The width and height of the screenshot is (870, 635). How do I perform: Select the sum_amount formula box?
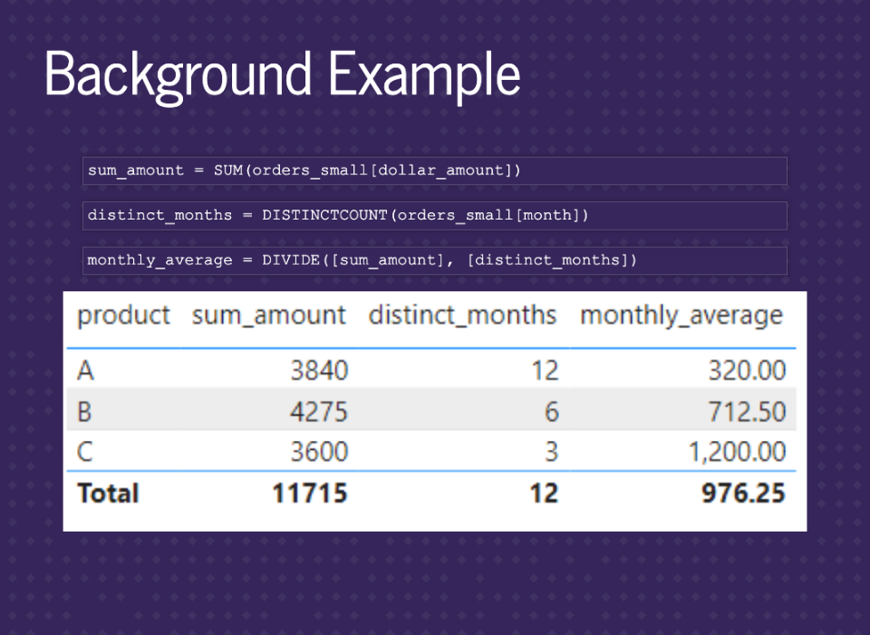click(435, 171)
